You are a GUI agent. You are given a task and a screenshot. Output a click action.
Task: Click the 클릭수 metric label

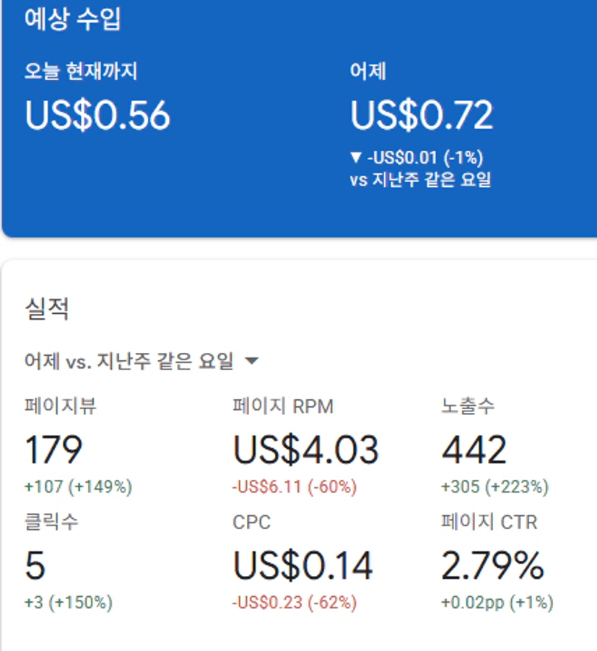[x=51, y=522]
